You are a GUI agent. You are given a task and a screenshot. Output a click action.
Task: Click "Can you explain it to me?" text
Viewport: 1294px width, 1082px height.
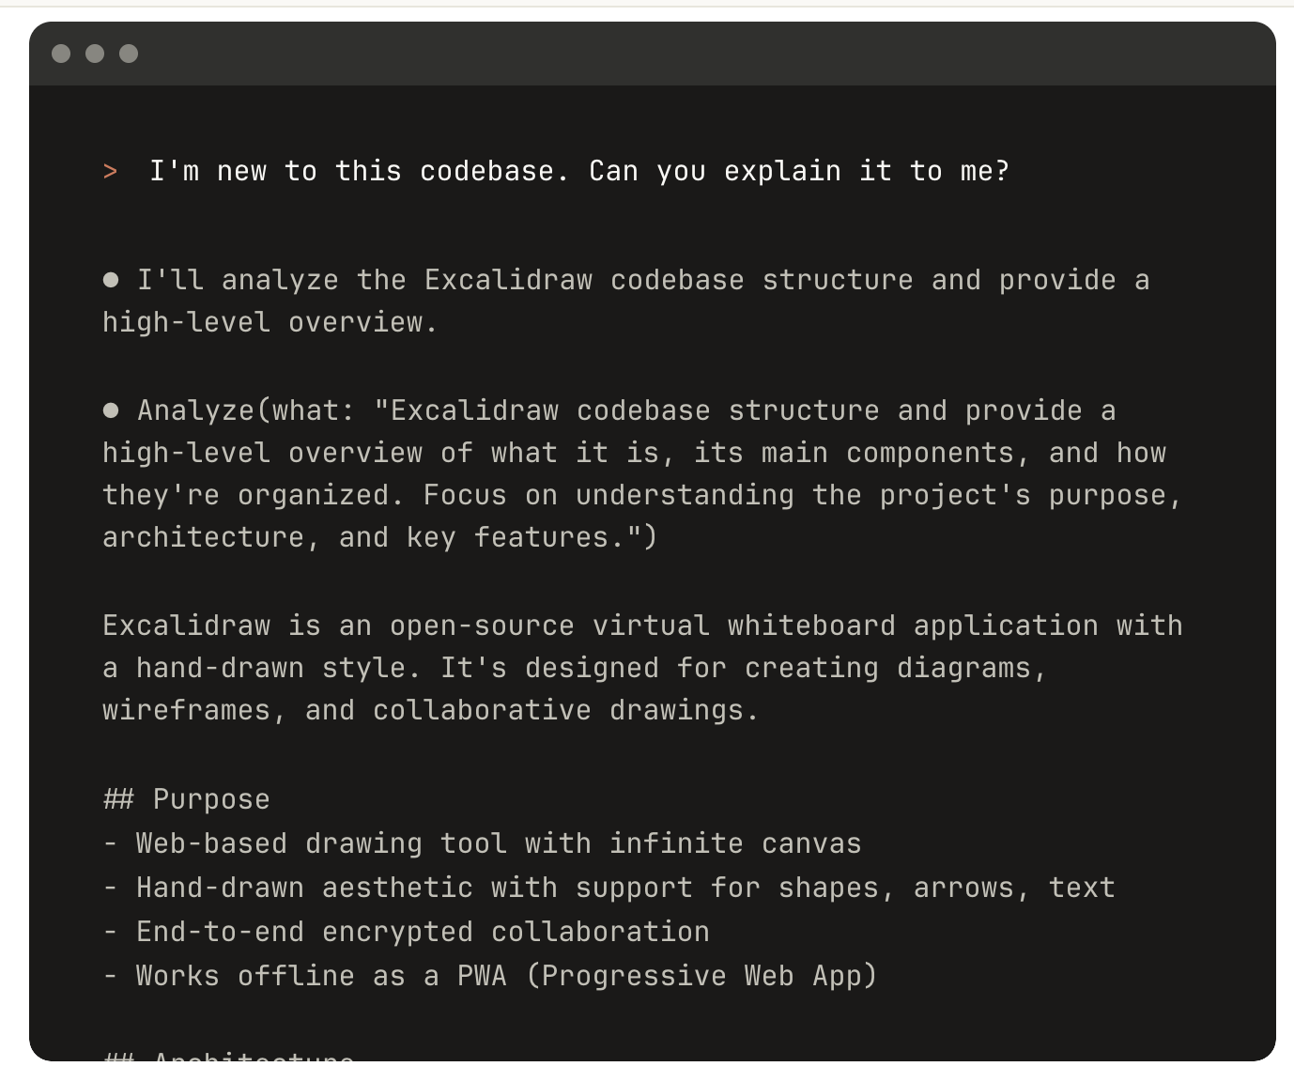[798, 171]
